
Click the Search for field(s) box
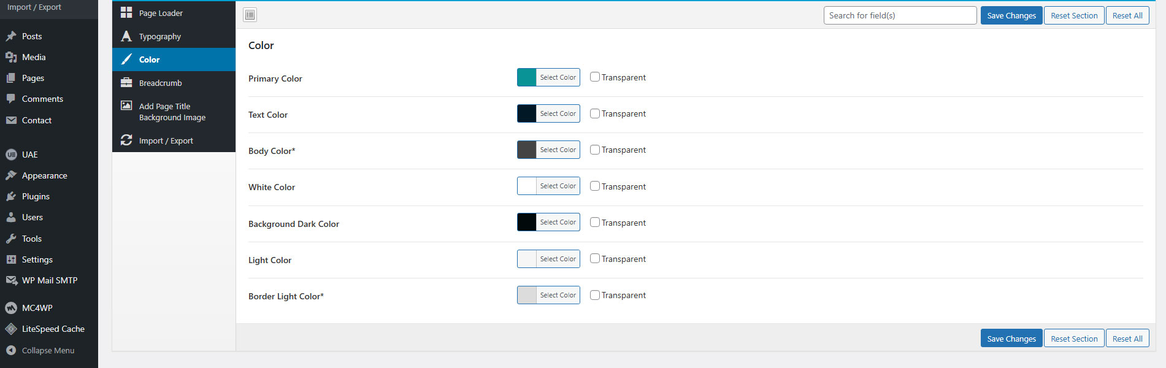(x=899, y=15)
